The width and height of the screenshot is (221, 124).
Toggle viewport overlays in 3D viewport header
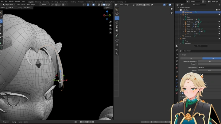[x=93, y=5]
